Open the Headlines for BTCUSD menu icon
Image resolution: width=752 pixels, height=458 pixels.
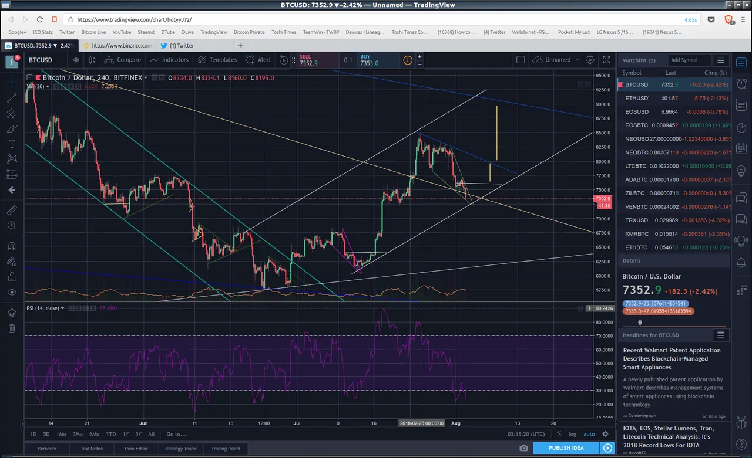point(720,335)
